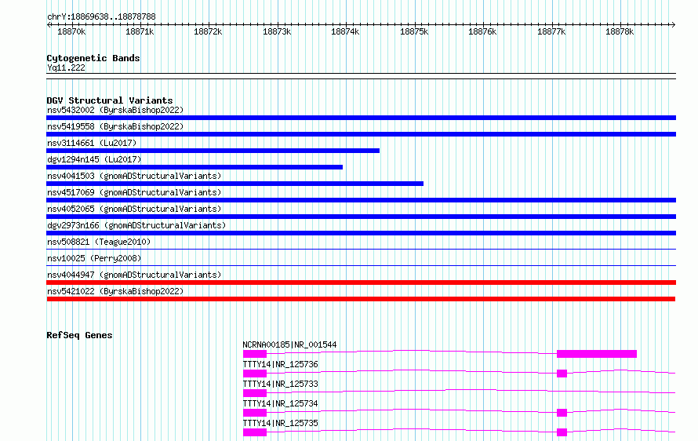
Task: Click the 18875k ruler label
Action: 414,31
